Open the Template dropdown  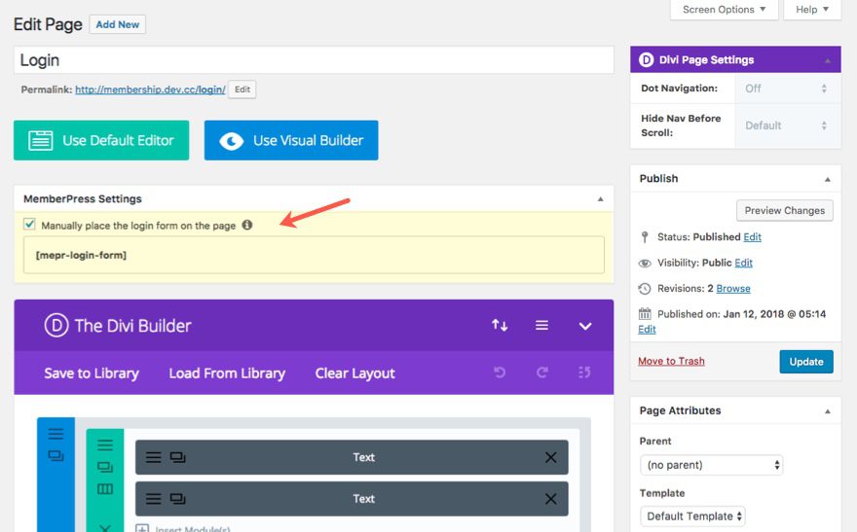click(x=692, y=516)
